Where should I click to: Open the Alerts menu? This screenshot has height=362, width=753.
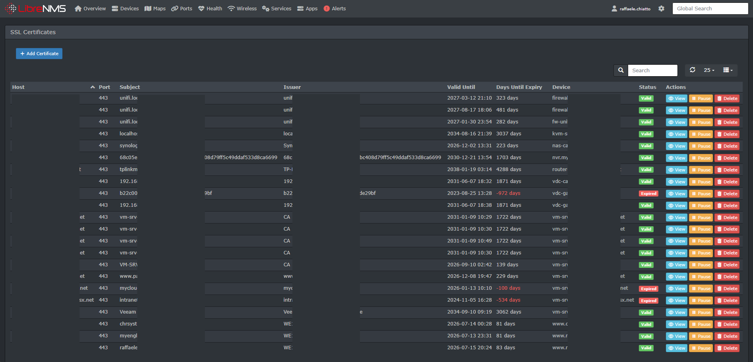[335, 8]
